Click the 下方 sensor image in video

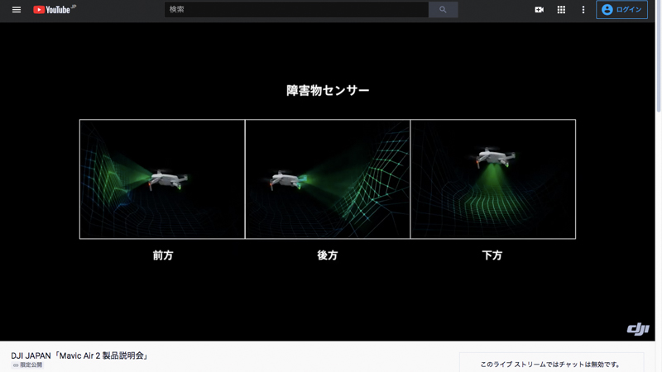tap(492, 179)
